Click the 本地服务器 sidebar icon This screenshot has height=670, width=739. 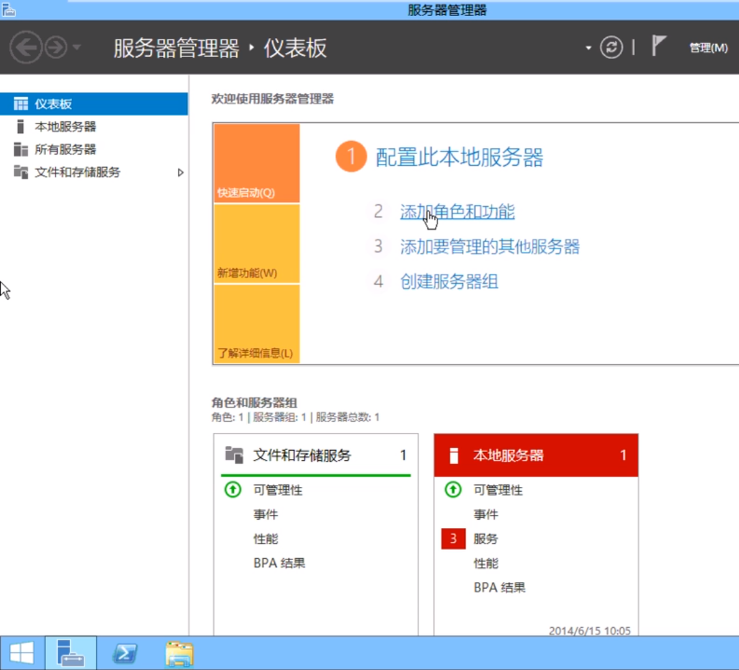tap(21, 126)
